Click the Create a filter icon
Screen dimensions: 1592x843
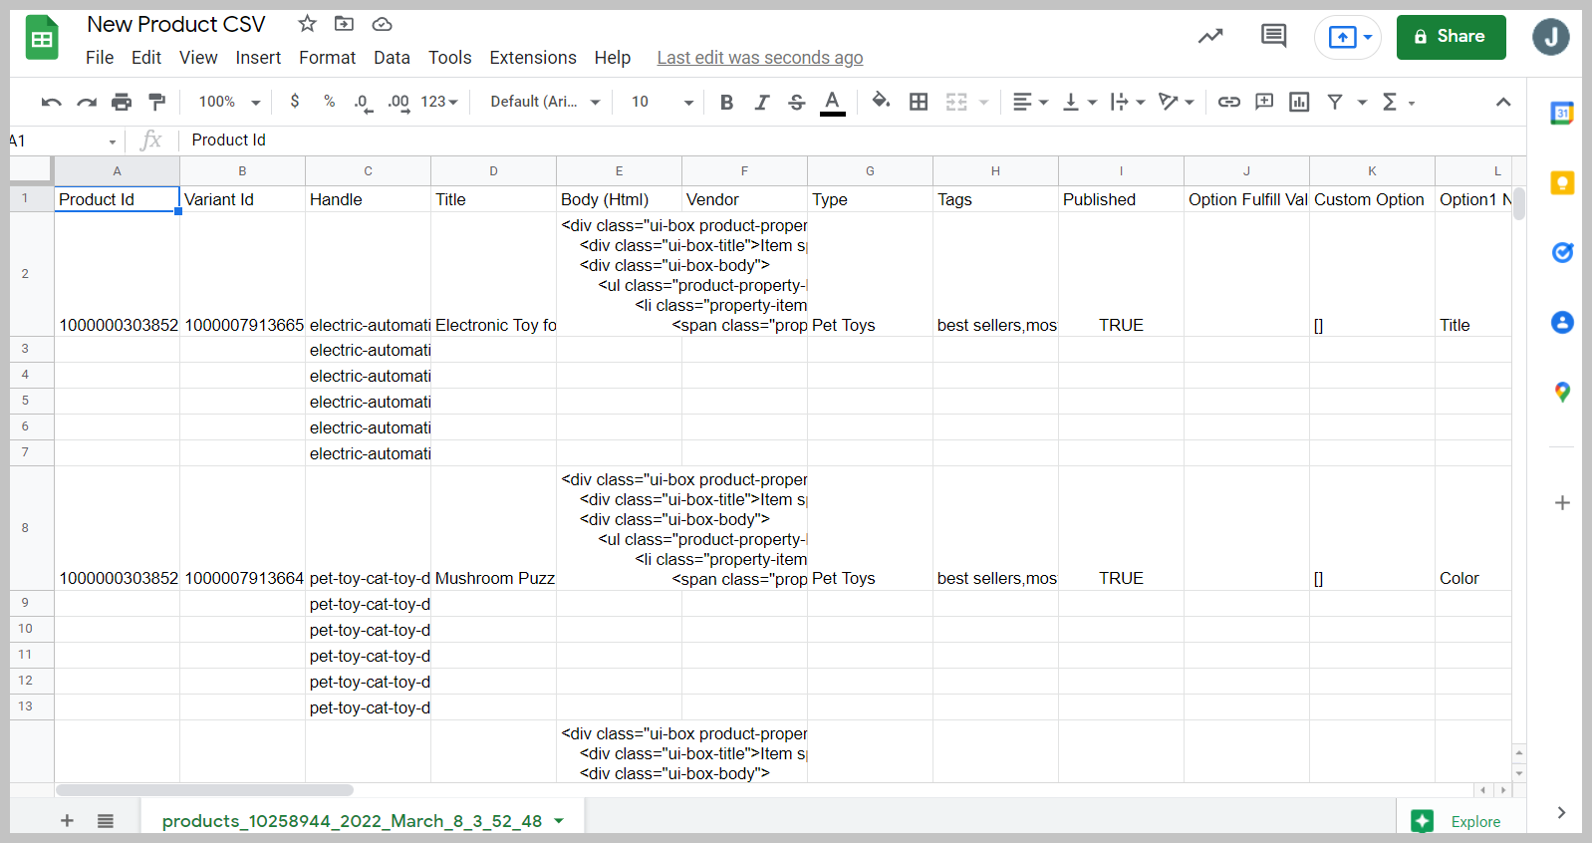tap(1335, 102)
